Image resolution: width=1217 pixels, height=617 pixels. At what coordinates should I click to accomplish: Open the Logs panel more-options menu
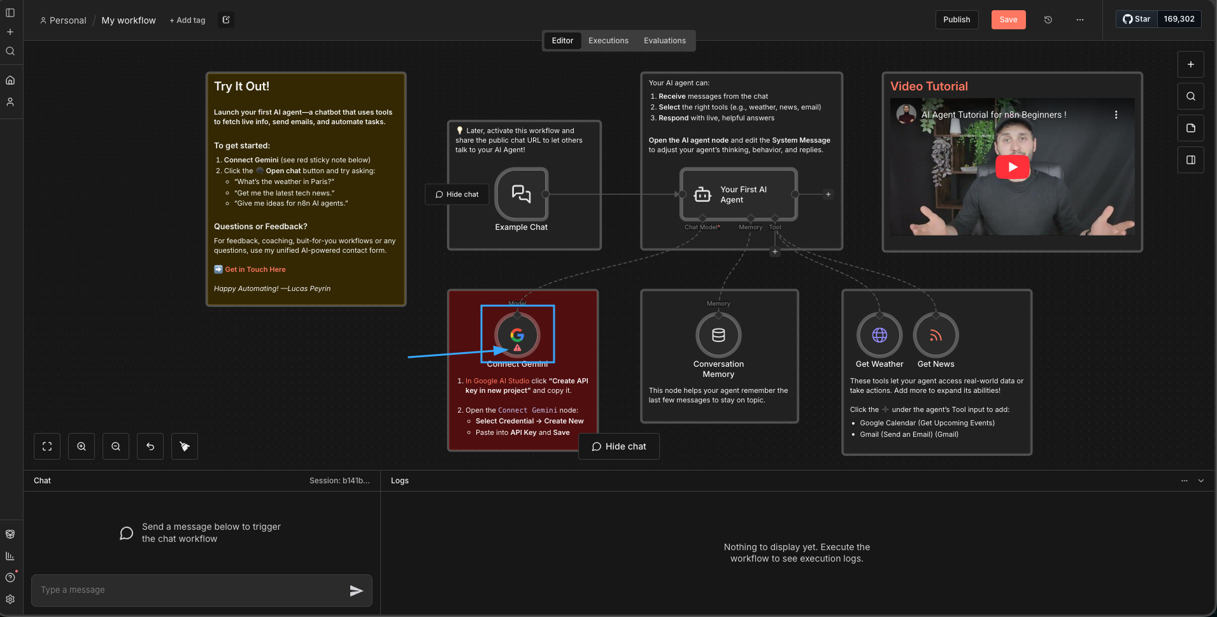pyautogui.click(x=1185, y=481)
